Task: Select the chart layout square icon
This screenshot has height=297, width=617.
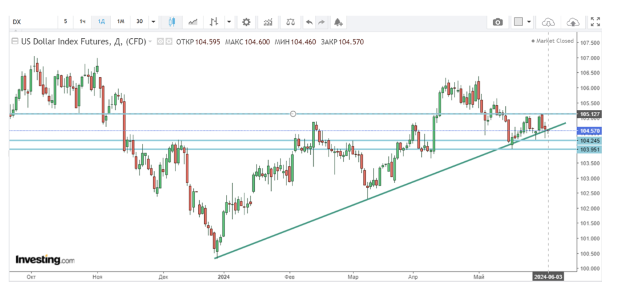Action: click(518, 22)
